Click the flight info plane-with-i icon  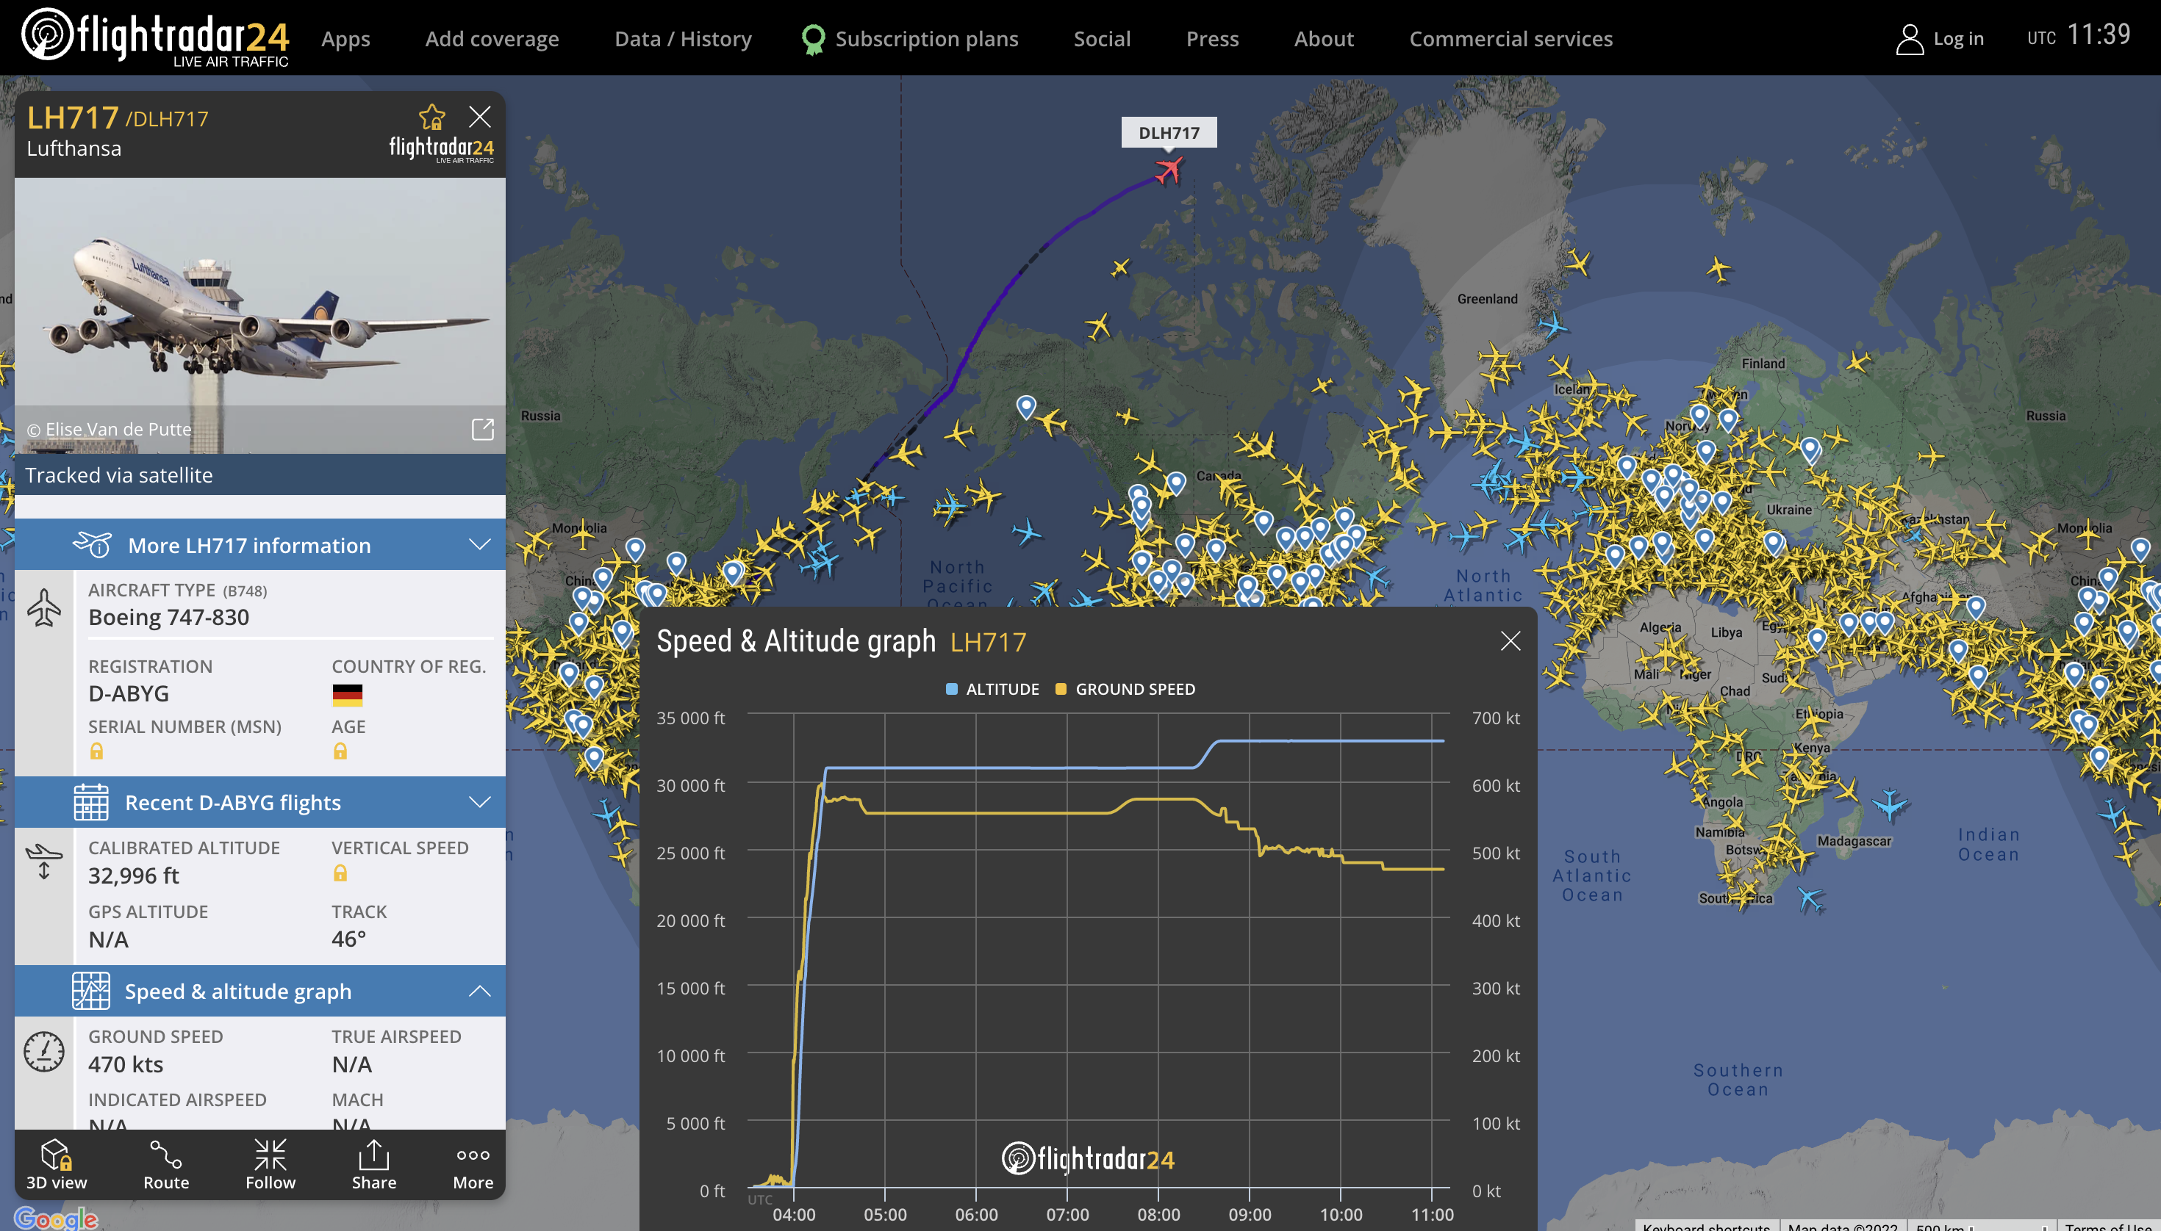[x=93, y=544]
